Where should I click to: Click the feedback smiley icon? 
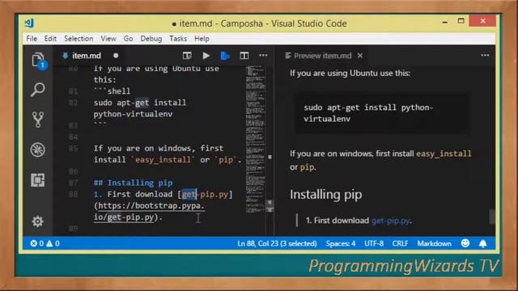[x=465, y=243]
